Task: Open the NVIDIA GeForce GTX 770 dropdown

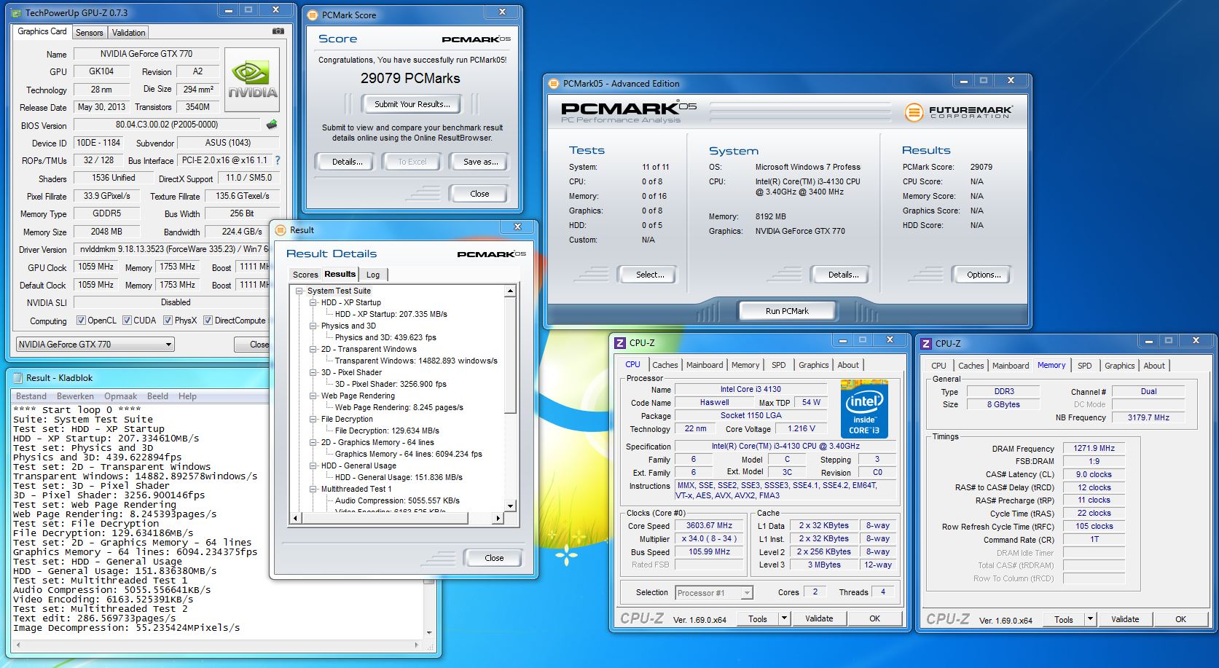Action: pos(95,345)
